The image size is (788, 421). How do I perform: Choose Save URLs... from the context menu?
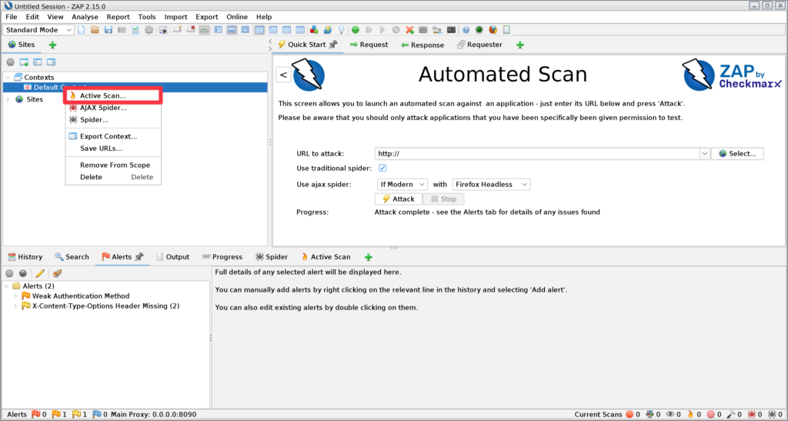[x=113, y=149]
